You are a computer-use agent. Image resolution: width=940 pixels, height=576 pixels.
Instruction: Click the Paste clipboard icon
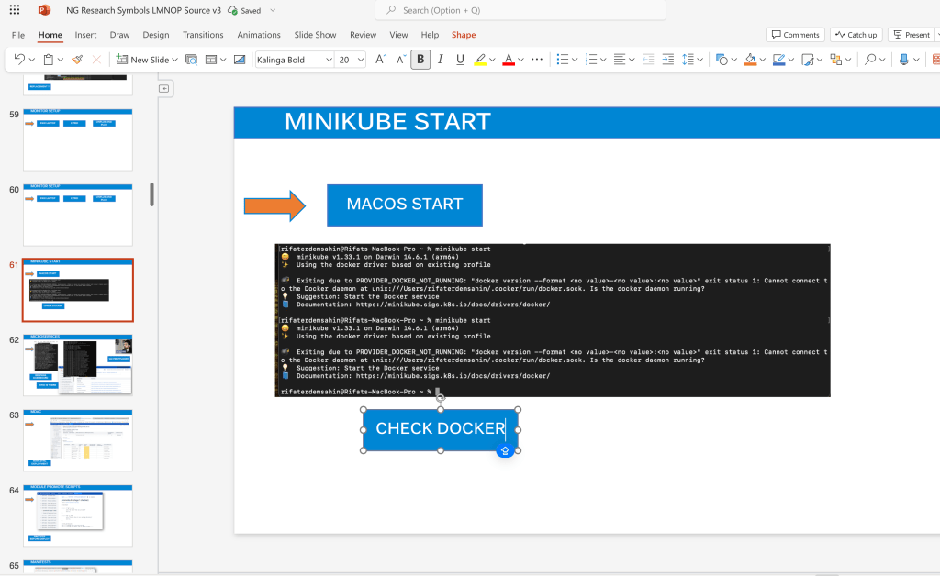coord(49,60)
